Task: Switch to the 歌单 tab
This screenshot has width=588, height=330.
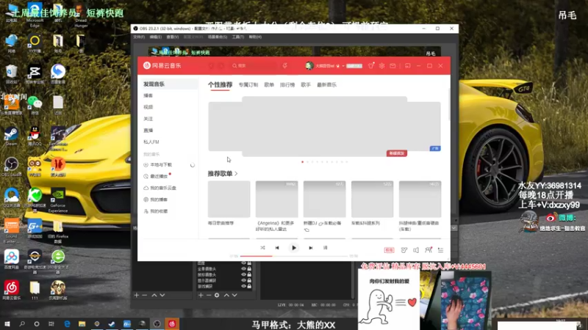Action: point(269,85)
